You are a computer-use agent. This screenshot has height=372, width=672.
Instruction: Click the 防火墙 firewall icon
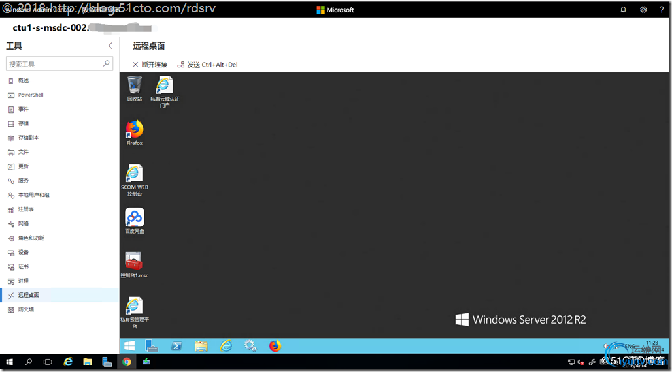pos(11,310)
